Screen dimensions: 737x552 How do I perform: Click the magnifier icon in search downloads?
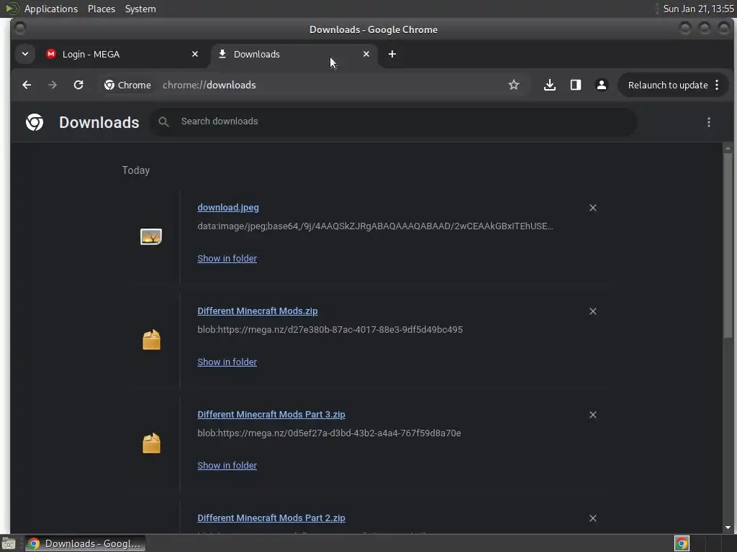pos(163,122)
